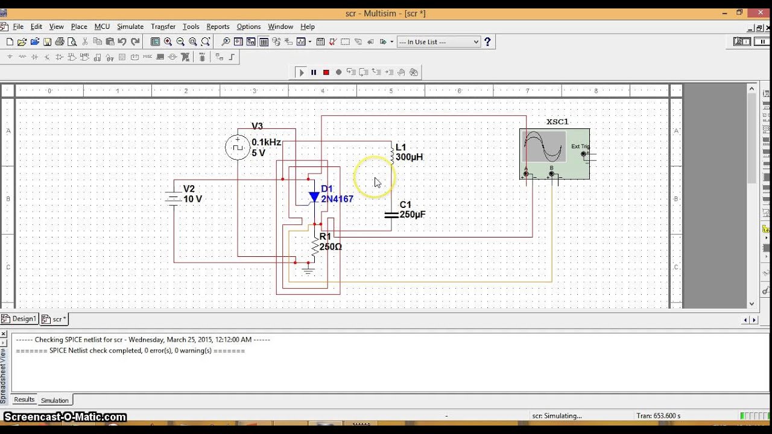Select the Simulation tab
The width and height of the screenshot is (772, 434).
tap(55, 400)
